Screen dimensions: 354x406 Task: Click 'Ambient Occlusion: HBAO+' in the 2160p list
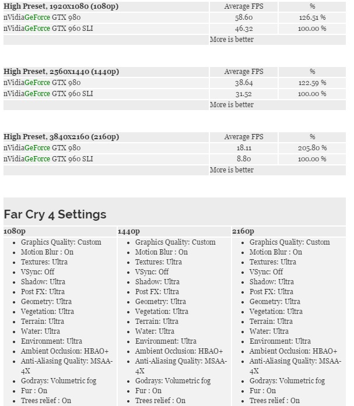click(293, 351)
